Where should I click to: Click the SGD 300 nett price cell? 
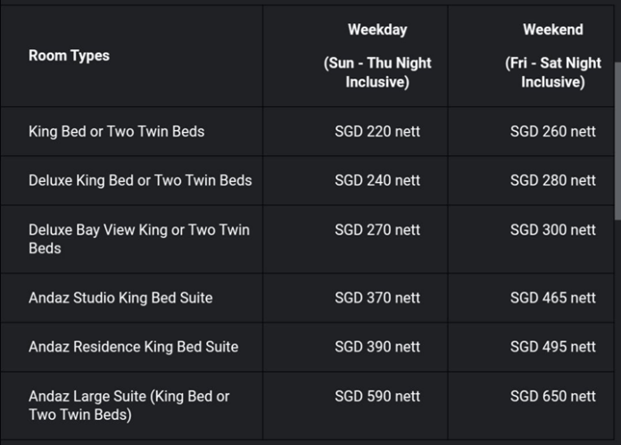553,230
